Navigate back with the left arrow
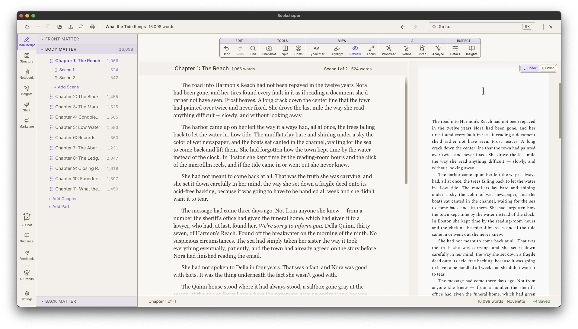 [402, 27]
